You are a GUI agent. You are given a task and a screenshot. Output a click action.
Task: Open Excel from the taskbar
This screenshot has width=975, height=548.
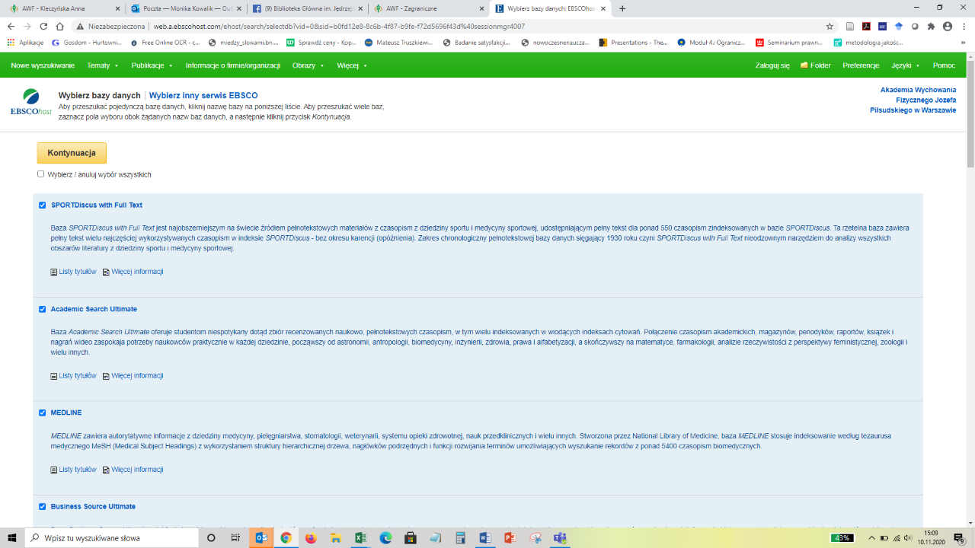click(360, 537)
